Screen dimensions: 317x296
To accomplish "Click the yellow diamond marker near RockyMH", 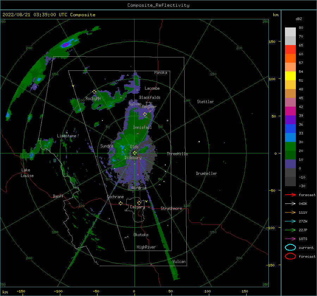I will 94,92.
